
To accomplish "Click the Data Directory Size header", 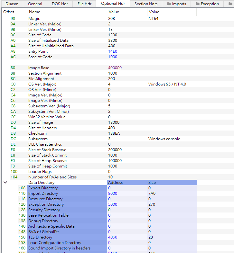I will click(152, 183).
